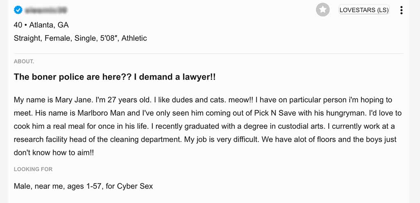Click the blue verified checkmark badge
This screenshot has height=203, width=420.
click(18, 10)
